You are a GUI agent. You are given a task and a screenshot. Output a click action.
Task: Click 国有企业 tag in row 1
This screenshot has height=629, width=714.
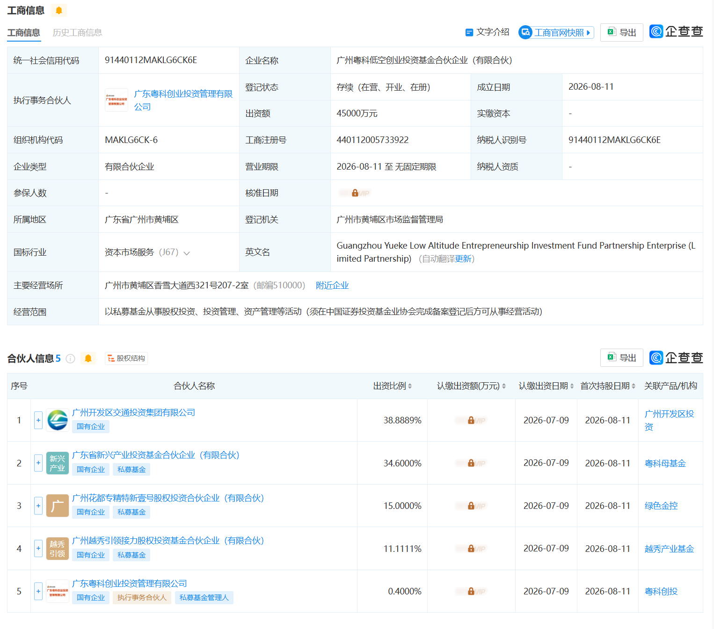coord(91,427)
